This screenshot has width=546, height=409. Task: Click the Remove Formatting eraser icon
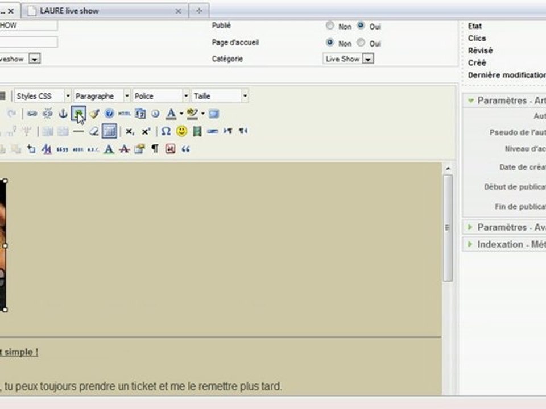(94, 131)
